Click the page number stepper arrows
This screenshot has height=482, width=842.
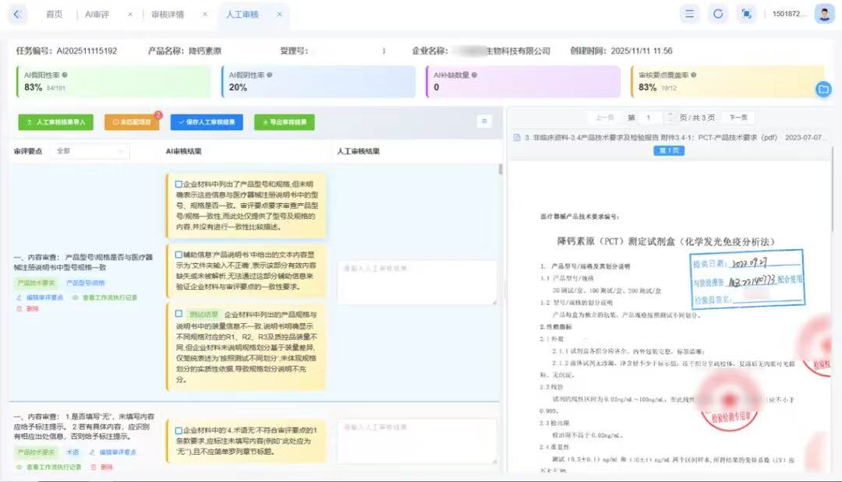click(670, 118)
